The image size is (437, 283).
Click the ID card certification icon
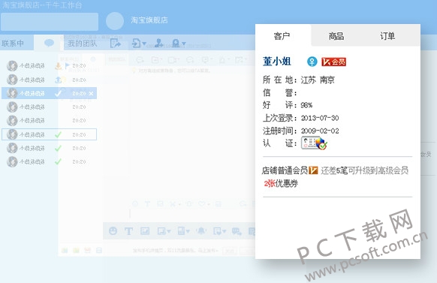[x=314, y=143]
